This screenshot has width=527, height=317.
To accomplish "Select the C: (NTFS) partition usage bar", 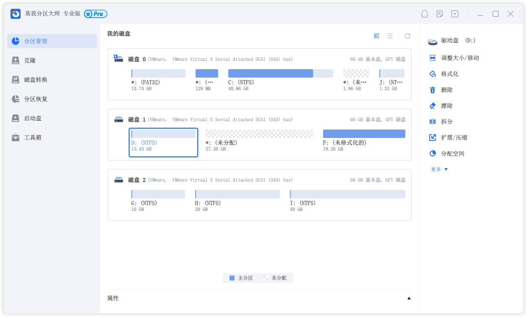I will (280, 73).
